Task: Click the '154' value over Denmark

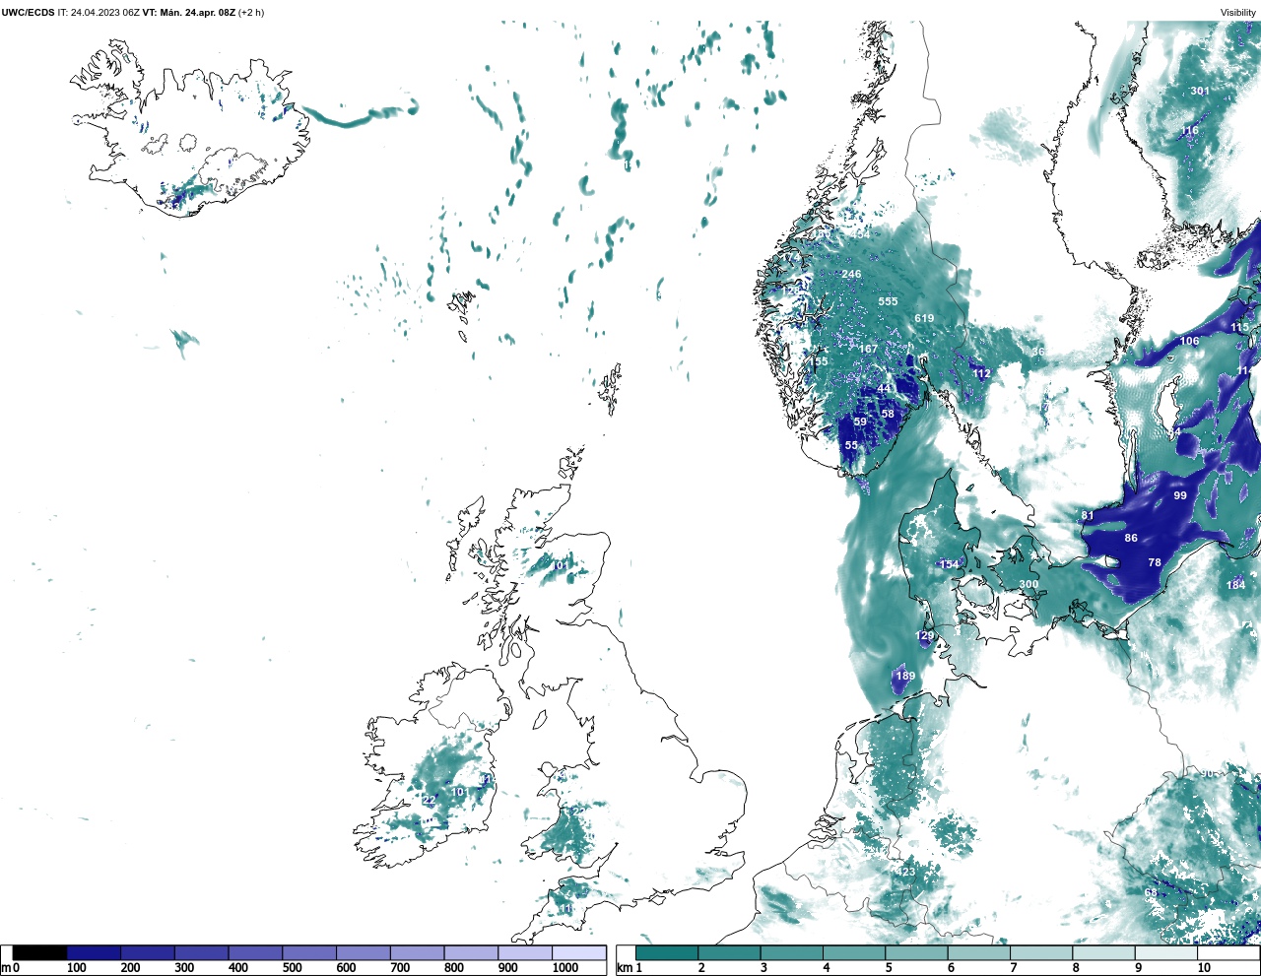Action: pyautogui.click(x=949, y=565)
